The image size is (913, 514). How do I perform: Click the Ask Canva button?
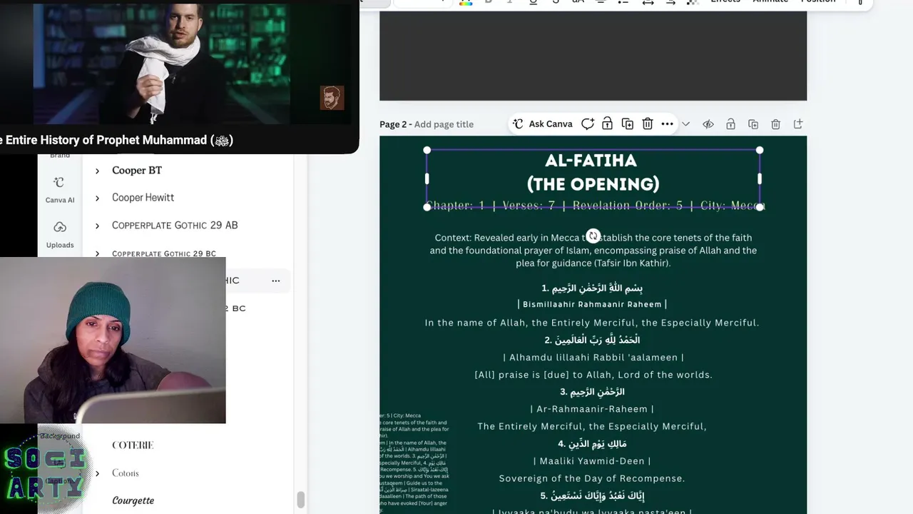click(x=542, y=124)
